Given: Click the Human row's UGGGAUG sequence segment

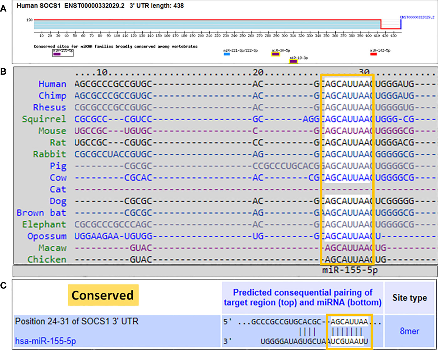Looking at the screenshot, I should [395, 84].
